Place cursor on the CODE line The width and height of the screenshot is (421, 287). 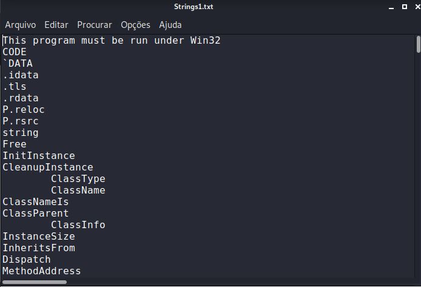coord(15,52)
